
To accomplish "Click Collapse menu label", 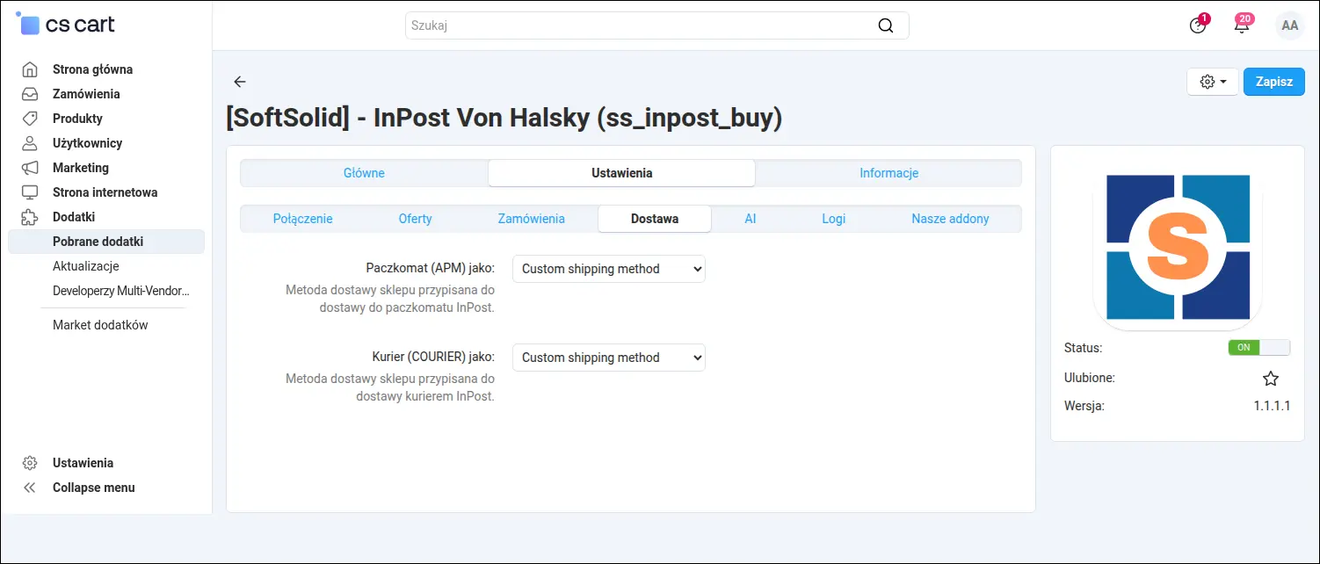I will 94,488.
